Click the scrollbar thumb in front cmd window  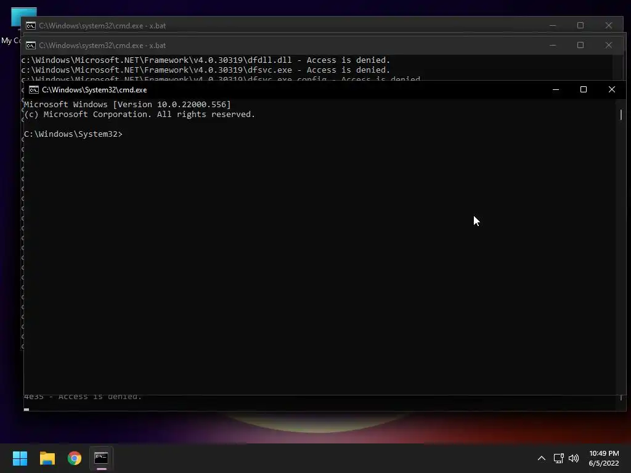point(621,115)
